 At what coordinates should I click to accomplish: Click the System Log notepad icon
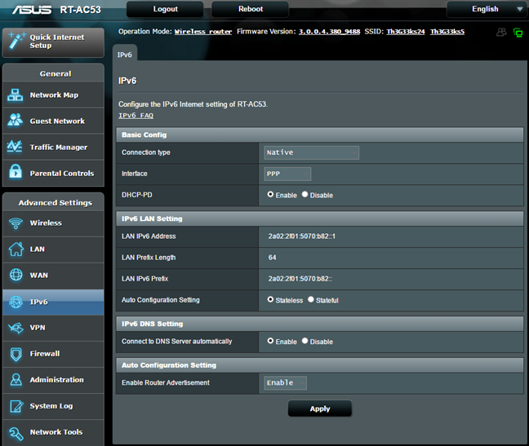16,406
